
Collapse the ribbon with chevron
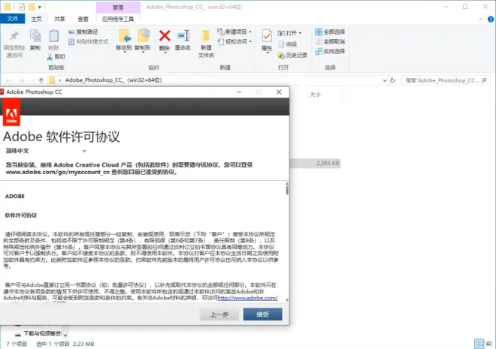point(481,20)
